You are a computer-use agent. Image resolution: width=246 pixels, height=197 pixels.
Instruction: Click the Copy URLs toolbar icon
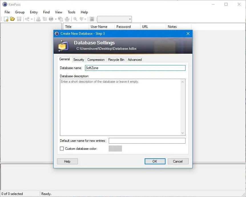tap(61, 19)
